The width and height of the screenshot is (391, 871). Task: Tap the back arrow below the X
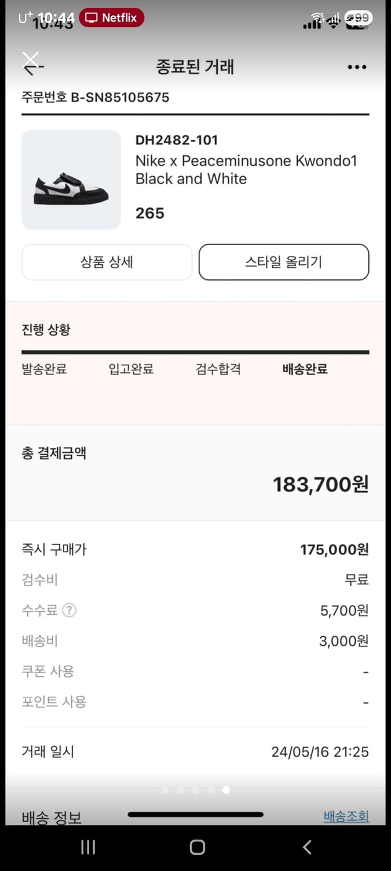[33, 69]
